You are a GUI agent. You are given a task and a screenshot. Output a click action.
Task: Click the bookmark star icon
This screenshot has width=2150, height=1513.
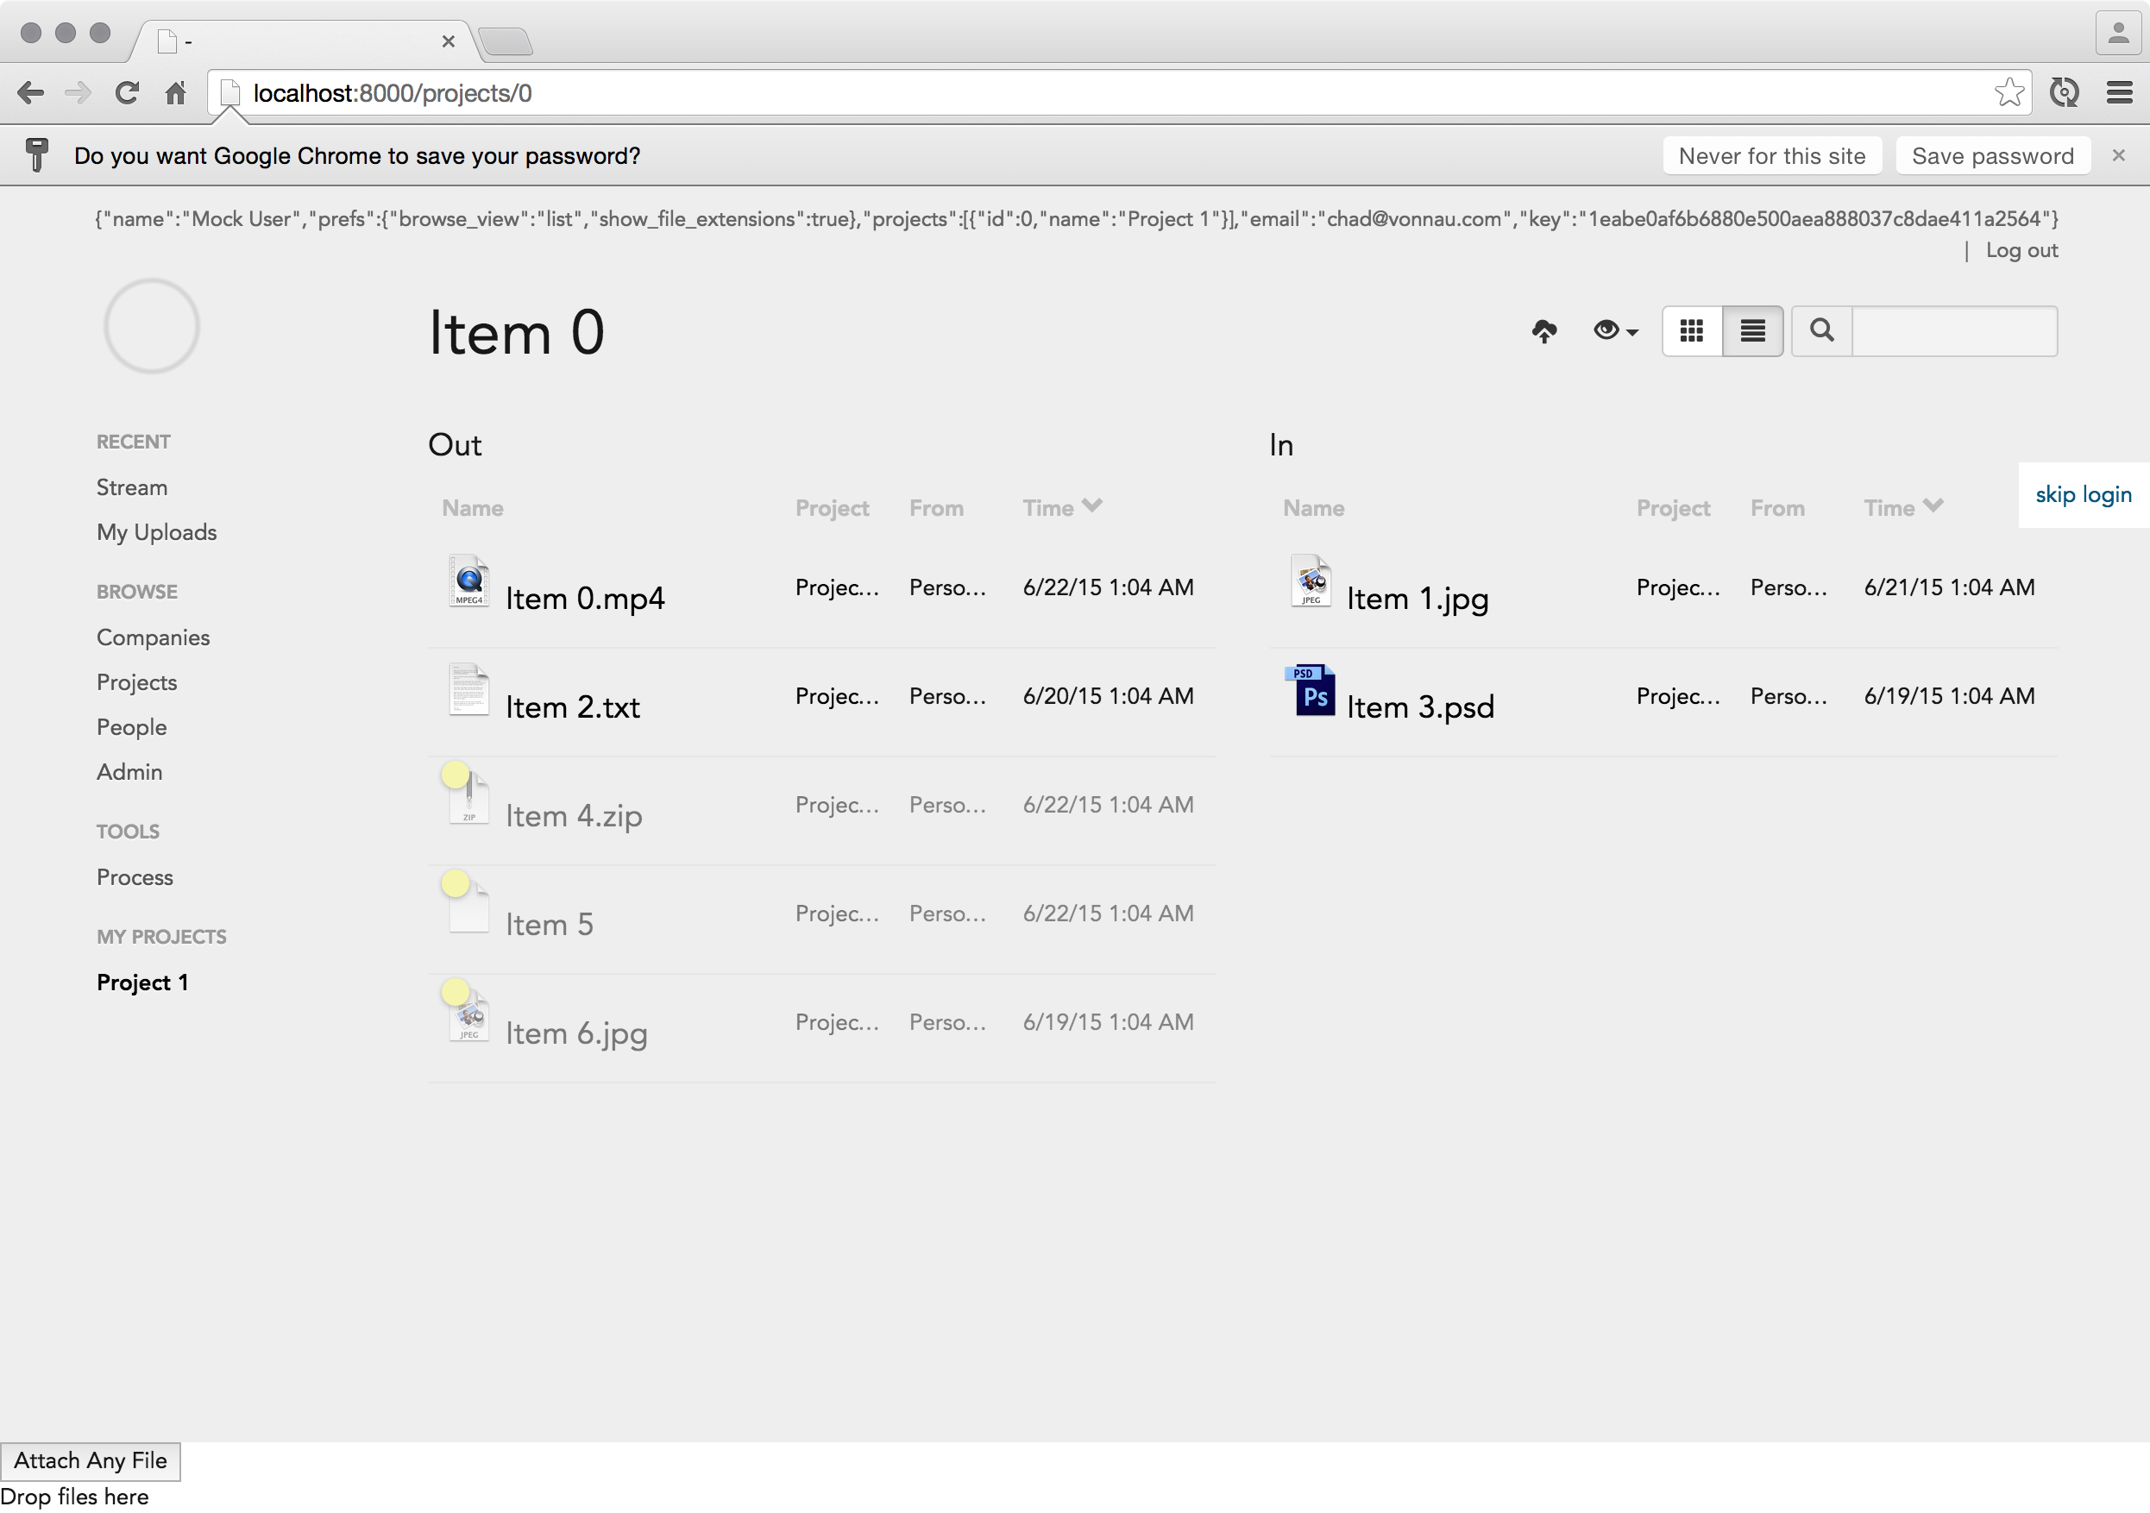point(2008,92)
